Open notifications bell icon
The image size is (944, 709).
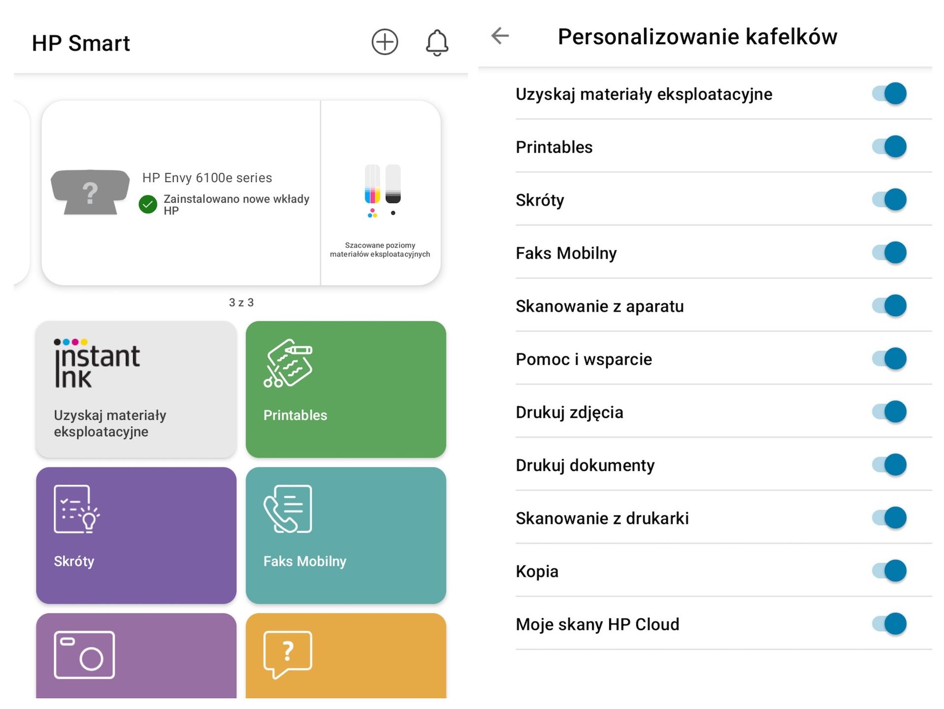[x=436, y=43]
